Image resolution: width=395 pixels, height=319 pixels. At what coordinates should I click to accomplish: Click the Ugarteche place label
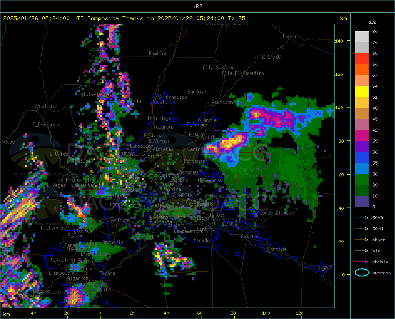click(x=118, y=220)
